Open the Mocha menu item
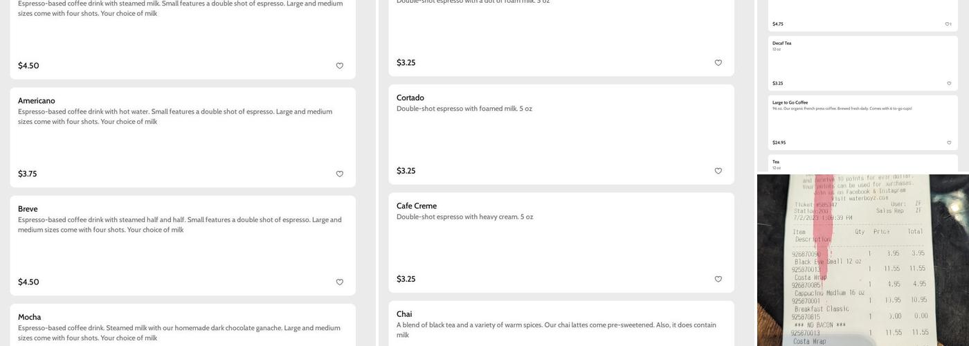969x346 pixels. click(29, 317)
